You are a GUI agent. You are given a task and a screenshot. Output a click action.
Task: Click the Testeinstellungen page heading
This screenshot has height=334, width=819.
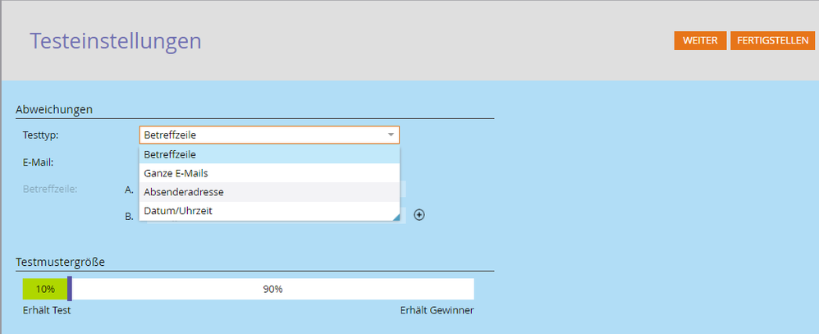116,41
